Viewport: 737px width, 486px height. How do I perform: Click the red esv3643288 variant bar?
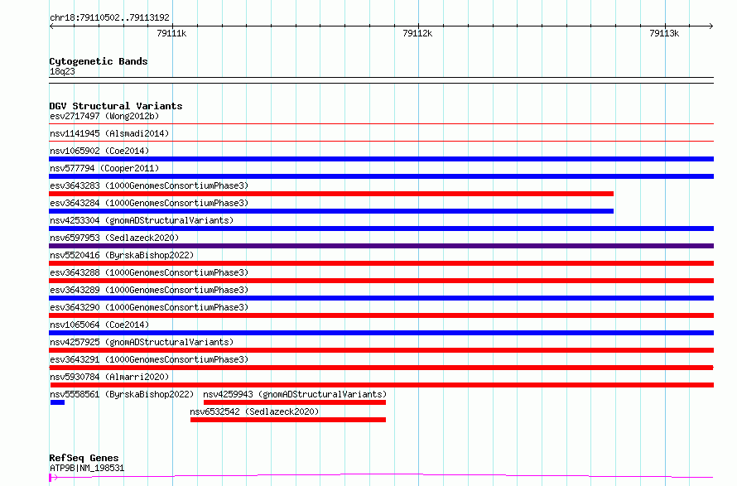click(x=381, y=281)
